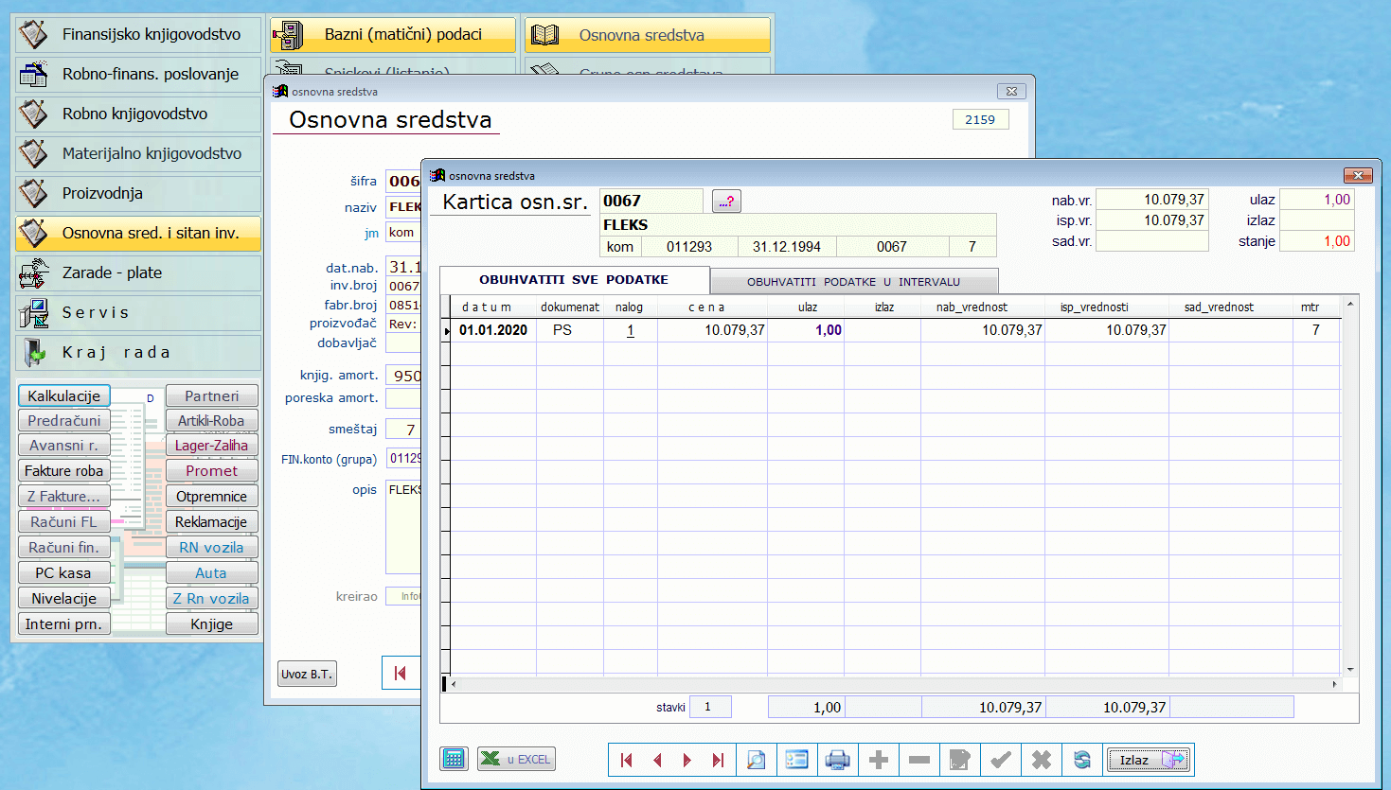Open Zarade - plate module
Viewport: 1391px width, 790px height.
[x=138, y=273]
